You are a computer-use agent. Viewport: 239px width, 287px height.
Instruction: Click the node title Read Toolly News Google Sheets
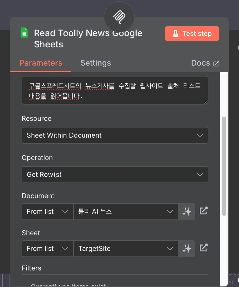[88, 39]
